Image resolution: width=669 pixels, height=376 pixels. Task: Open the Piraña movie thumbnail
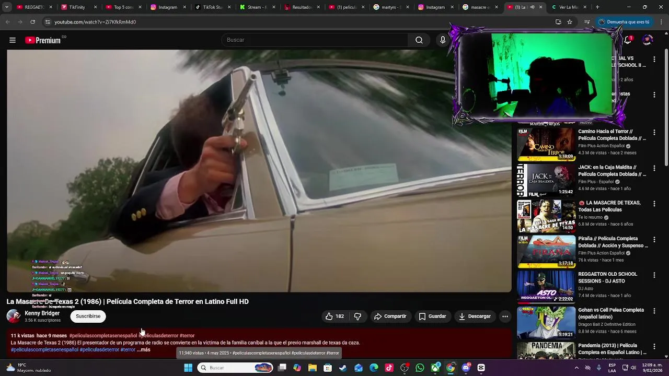(546, 252)
